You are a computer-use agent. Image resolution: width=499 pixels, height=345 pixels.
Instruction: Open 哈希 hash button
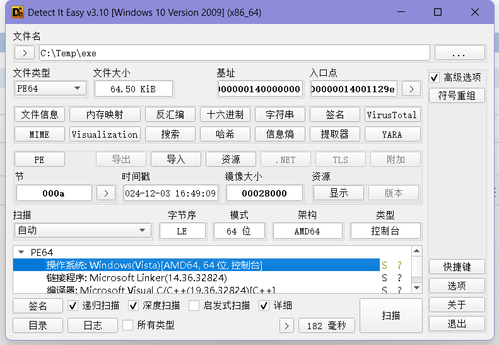(225, 134)
